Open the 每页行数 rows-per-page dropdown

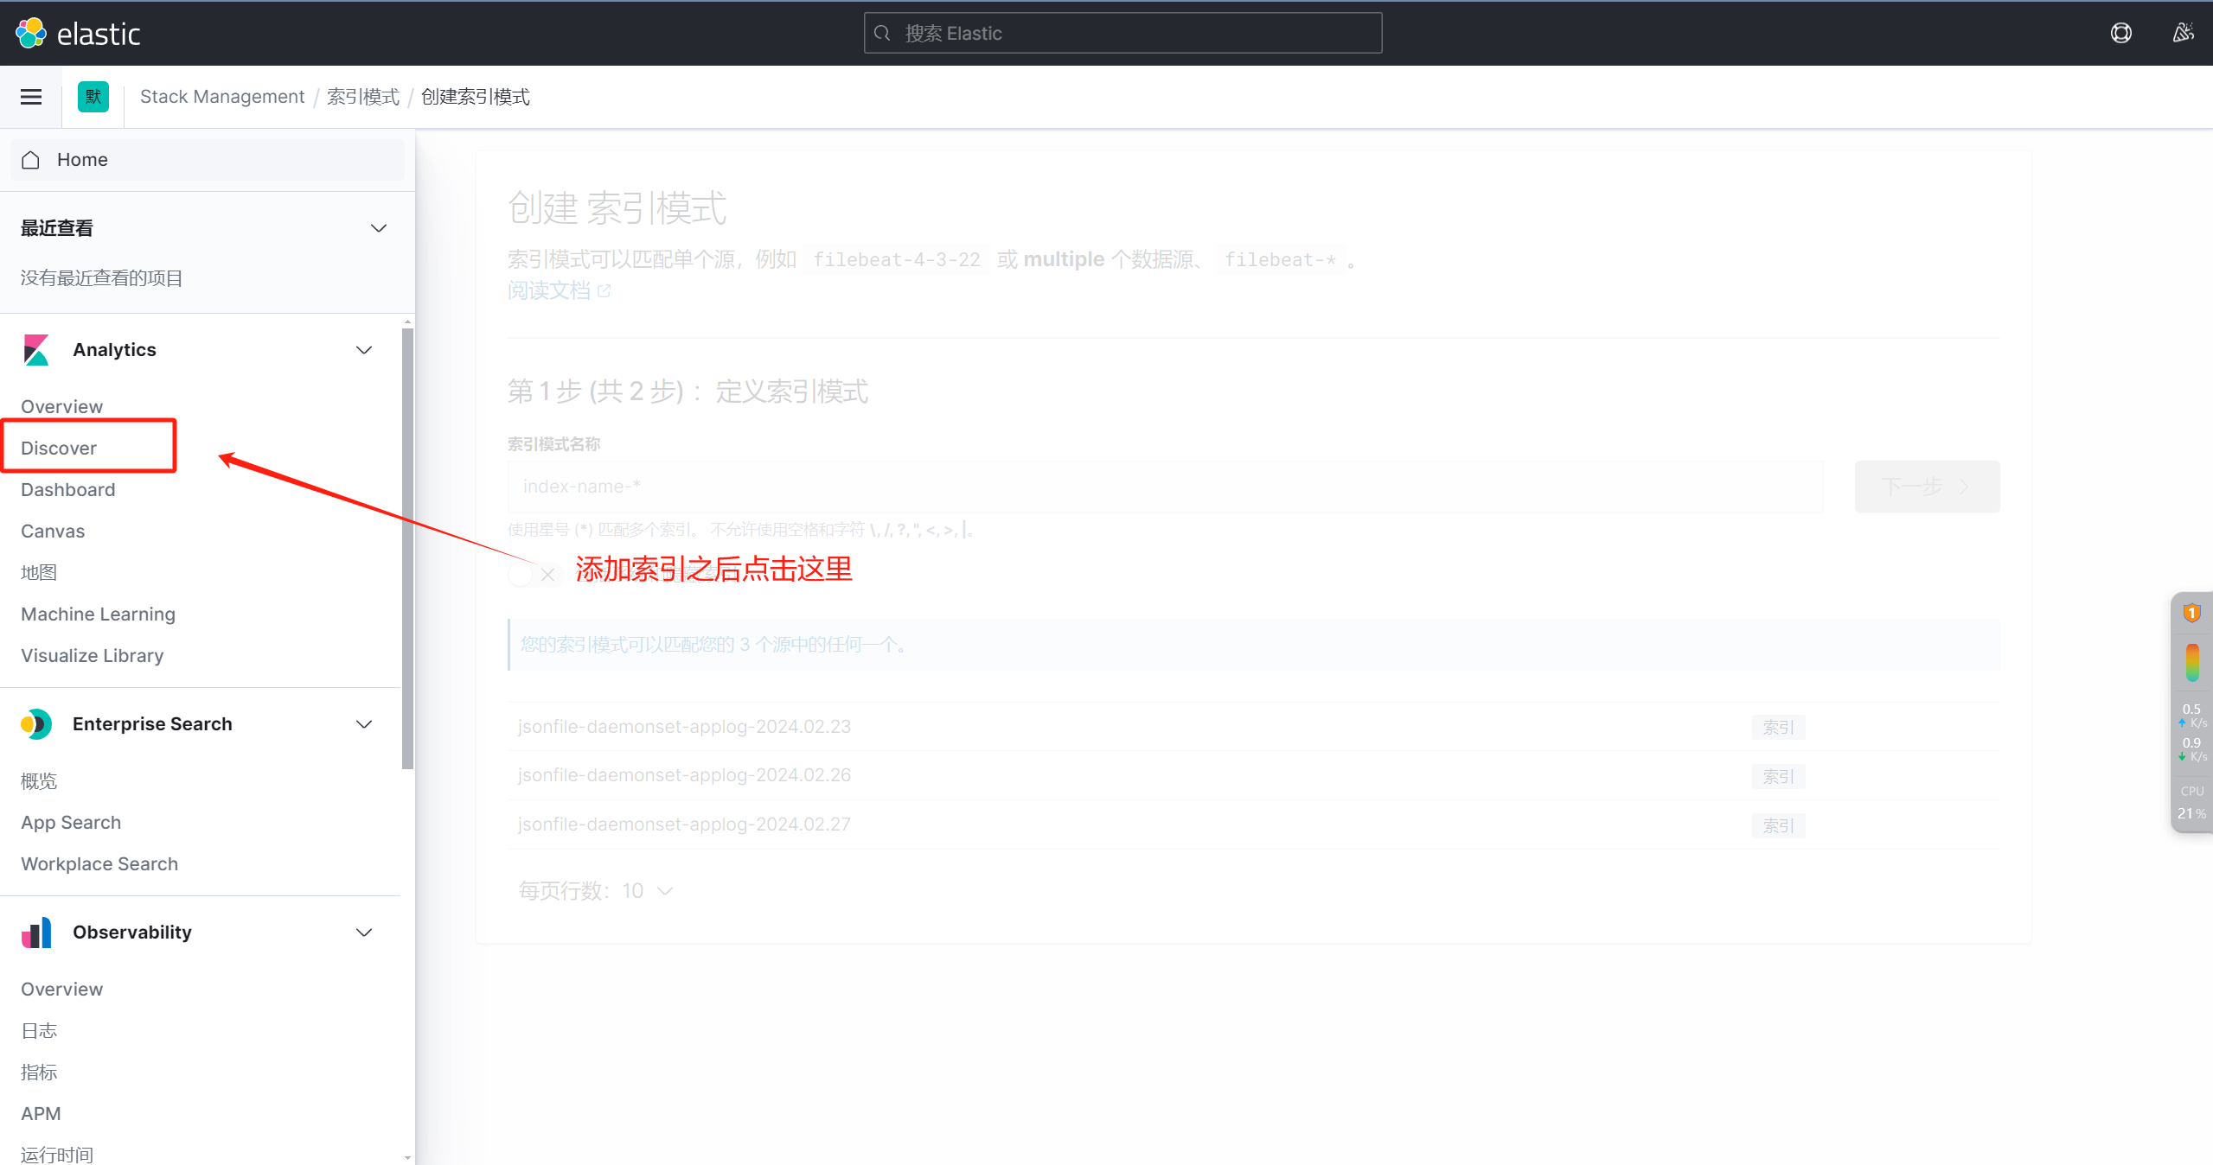tap(596, 891)
